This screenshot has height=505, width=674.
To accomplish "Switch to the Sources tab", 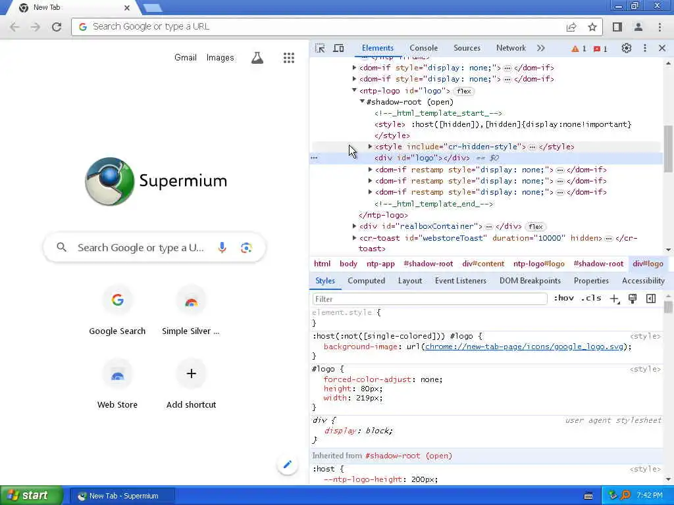I will click(467, 48).
